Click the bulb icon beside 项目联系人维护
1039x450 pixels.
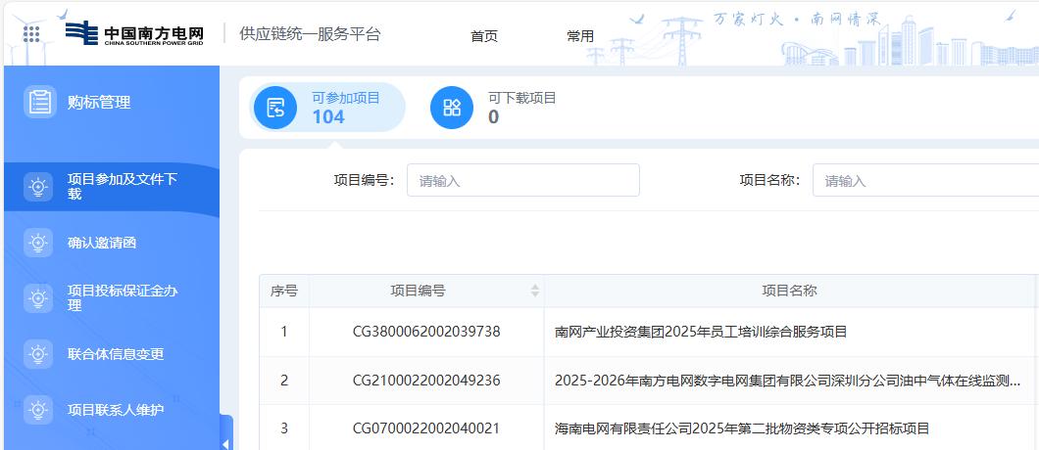tap(38, 410)
